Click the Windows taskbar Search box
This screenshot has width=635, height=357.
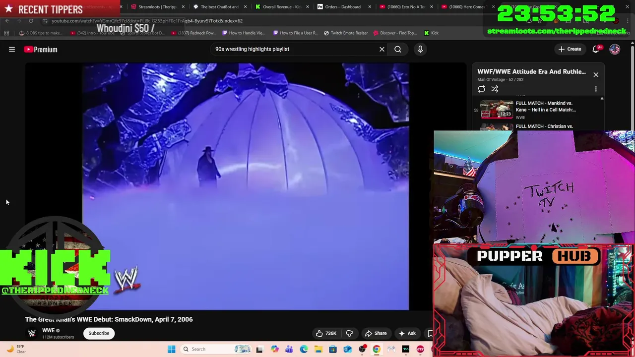point(216,349)
